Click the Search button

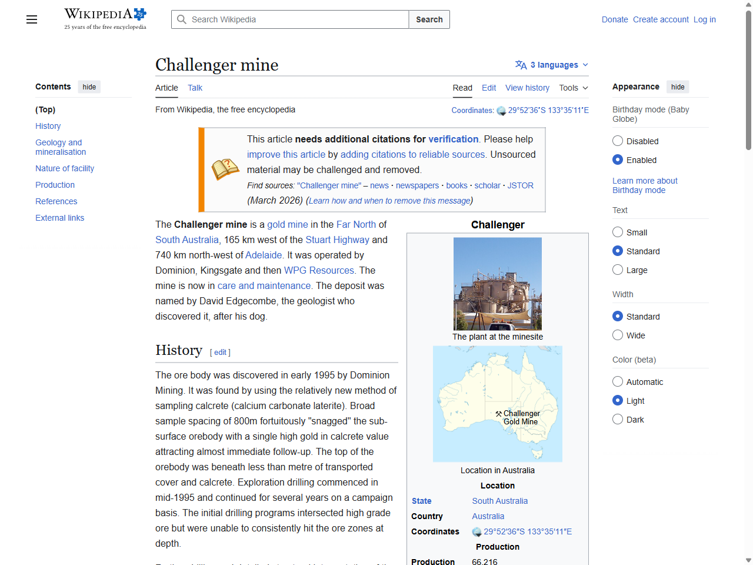(x=429, y=19)
